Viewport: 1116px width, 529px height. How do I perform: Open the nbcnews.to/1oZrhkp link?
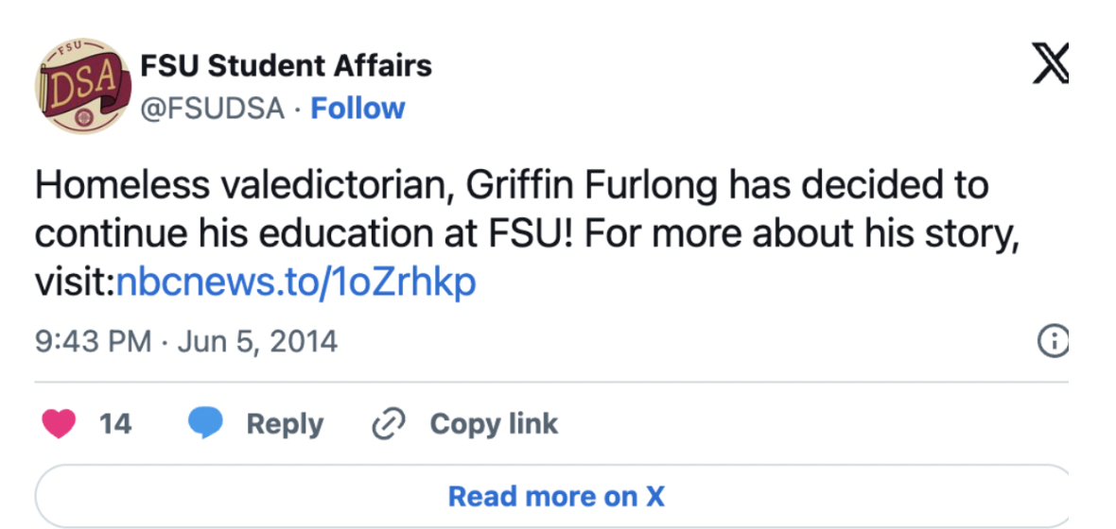[296, 282]
